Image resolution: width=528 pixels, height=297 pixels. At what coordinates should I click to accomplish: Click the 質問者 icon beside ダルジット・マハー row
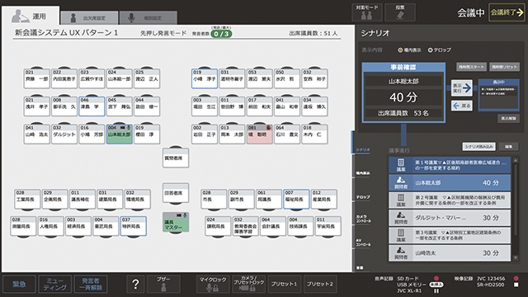pyautogui.click(x=401, y=218)
